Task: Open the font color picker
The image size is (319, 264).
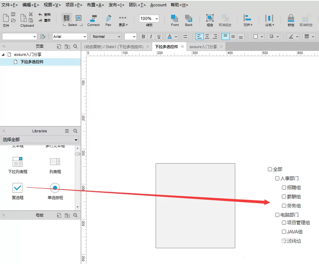Action: tap(172, 37)
